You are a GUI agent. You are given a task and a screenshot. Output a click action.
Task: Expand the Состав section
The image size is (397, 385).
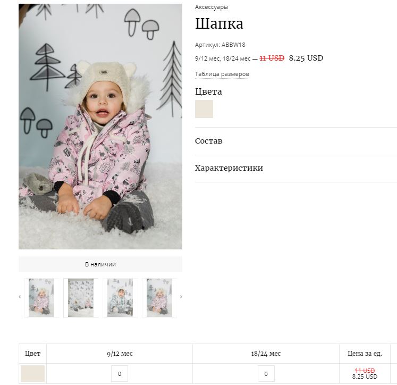(209, 141)
